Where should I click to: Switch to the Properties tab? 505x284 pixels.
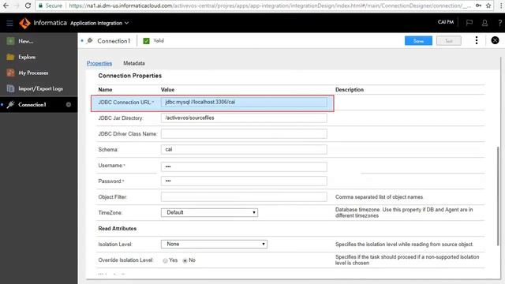click(x=99, y=63)
